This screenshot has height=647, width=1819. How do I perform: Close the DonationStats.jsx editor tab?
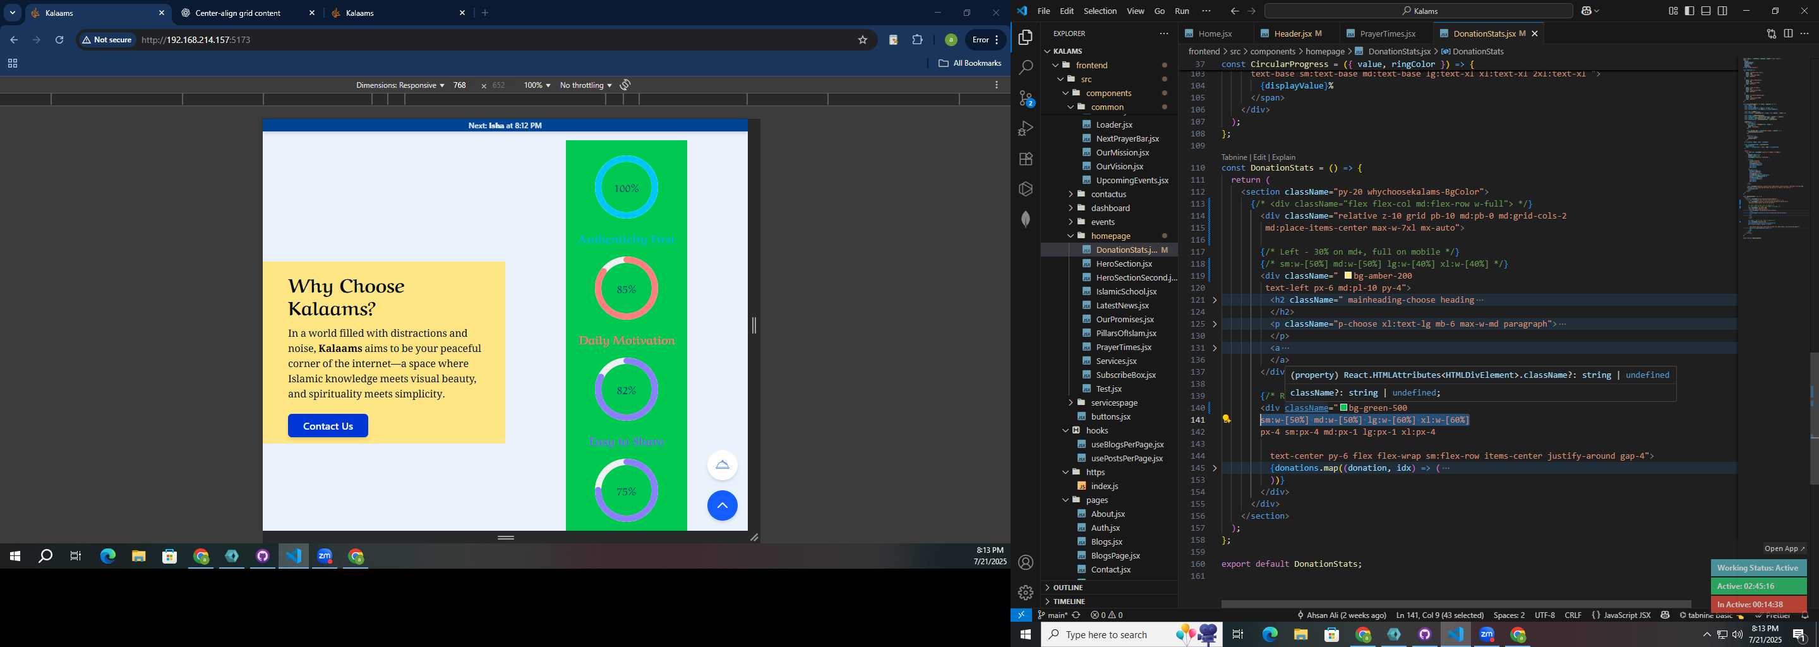1534,33
